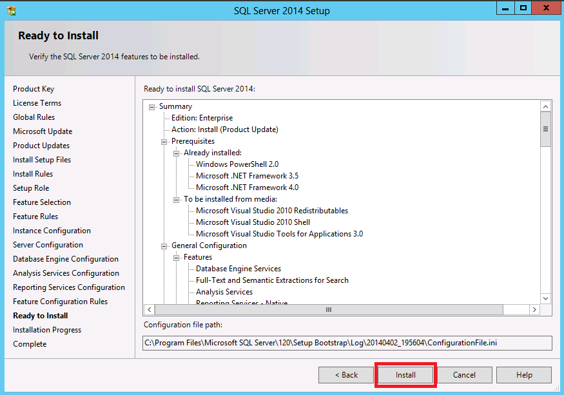Select 'Microsoft .NET Framework 3.5' row

pos(247,176)
